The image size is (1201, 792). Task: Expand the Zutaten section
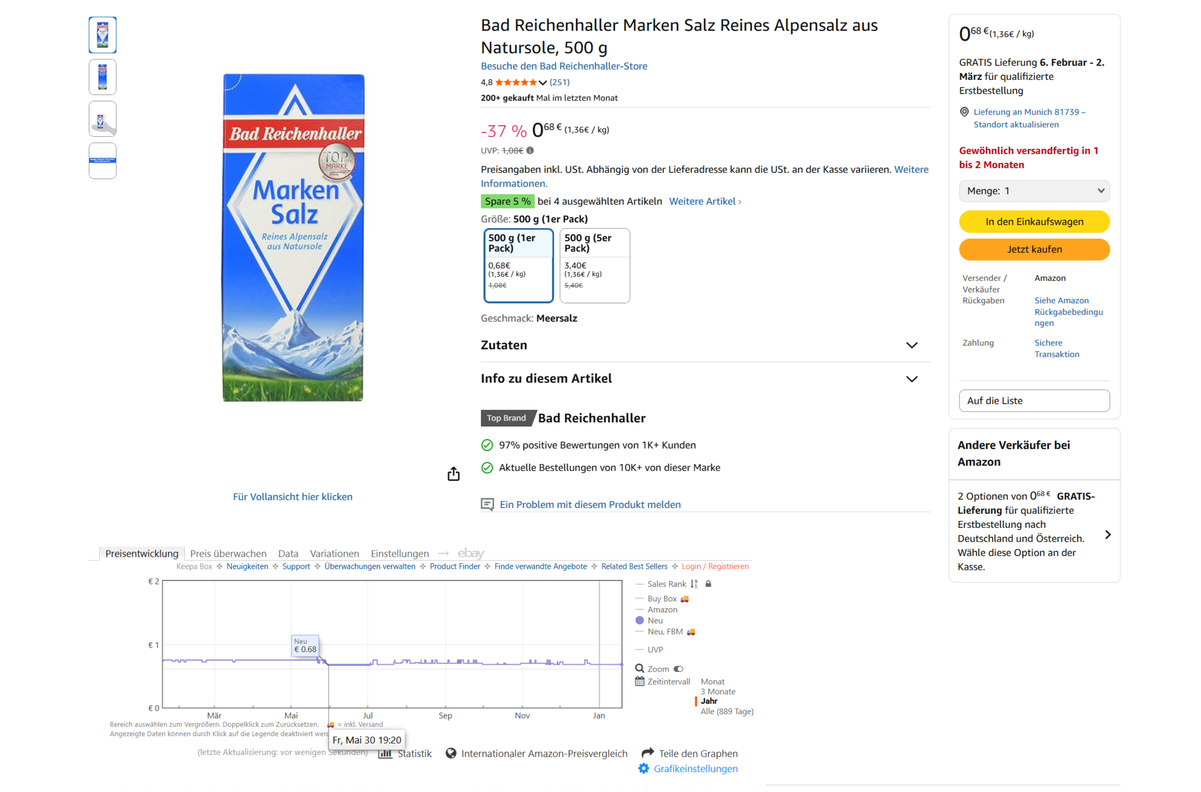912,345
